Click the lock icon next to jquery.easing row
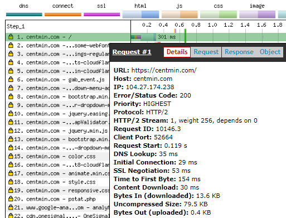The width and height of the screenshot is (286, 218). 11,113
